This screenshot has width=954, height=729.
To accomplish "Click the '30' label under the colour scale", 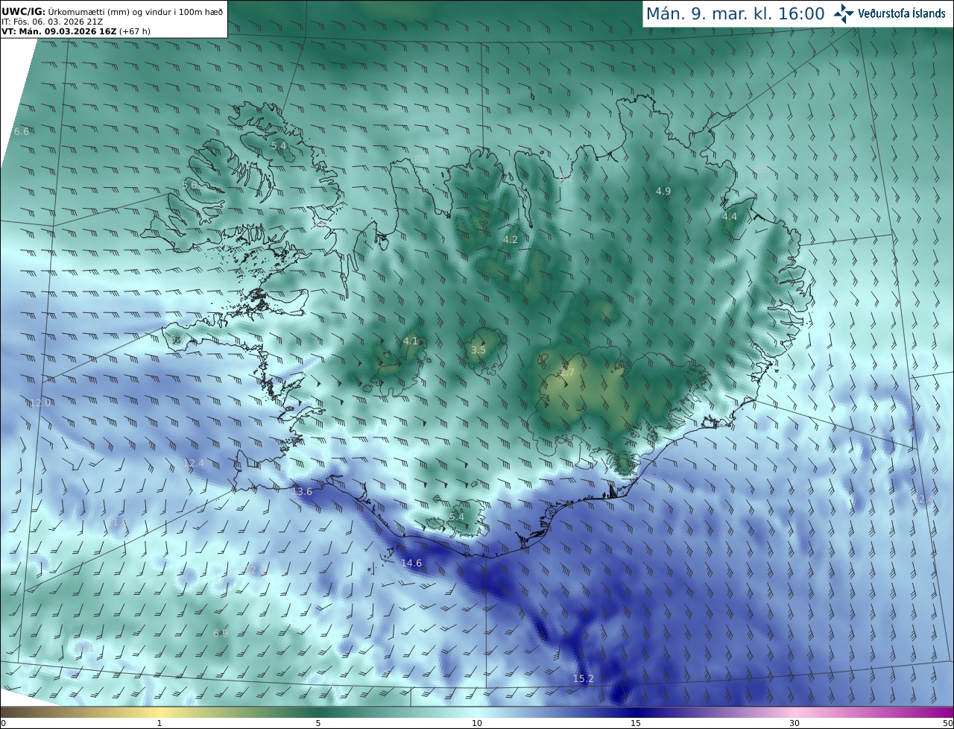I will [795, 723].
